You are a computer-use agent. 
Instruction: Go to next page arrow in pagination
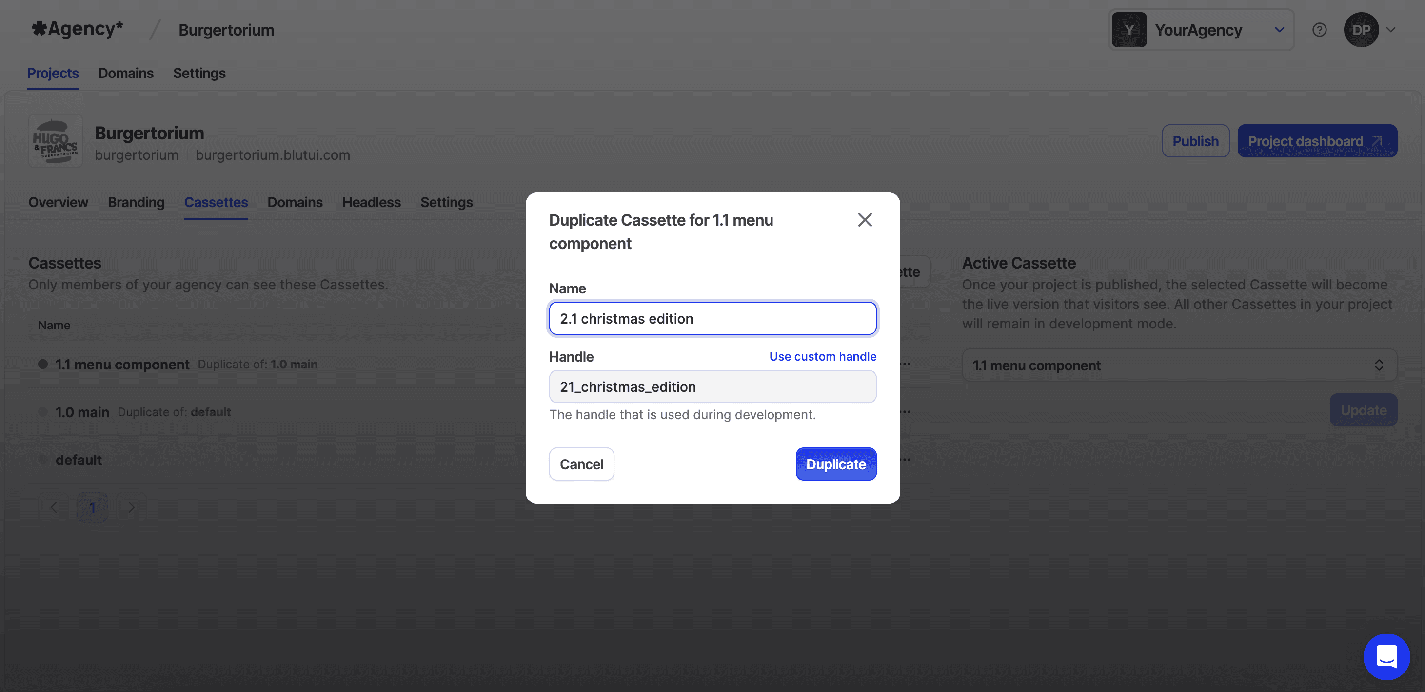coord(131,507)
